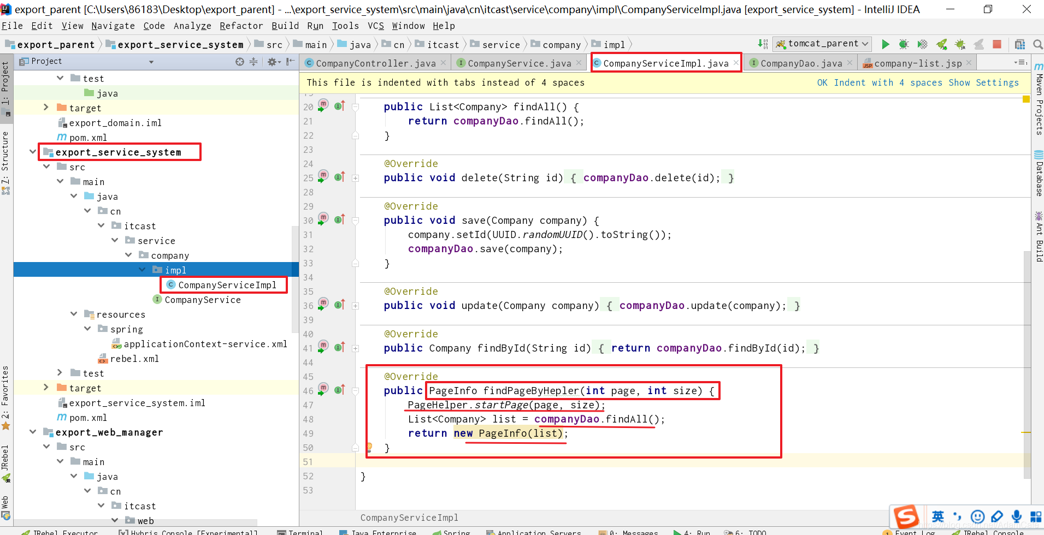Open the Navigate menu
Screen dimensions: 1044x535
(x=113, y=26)
